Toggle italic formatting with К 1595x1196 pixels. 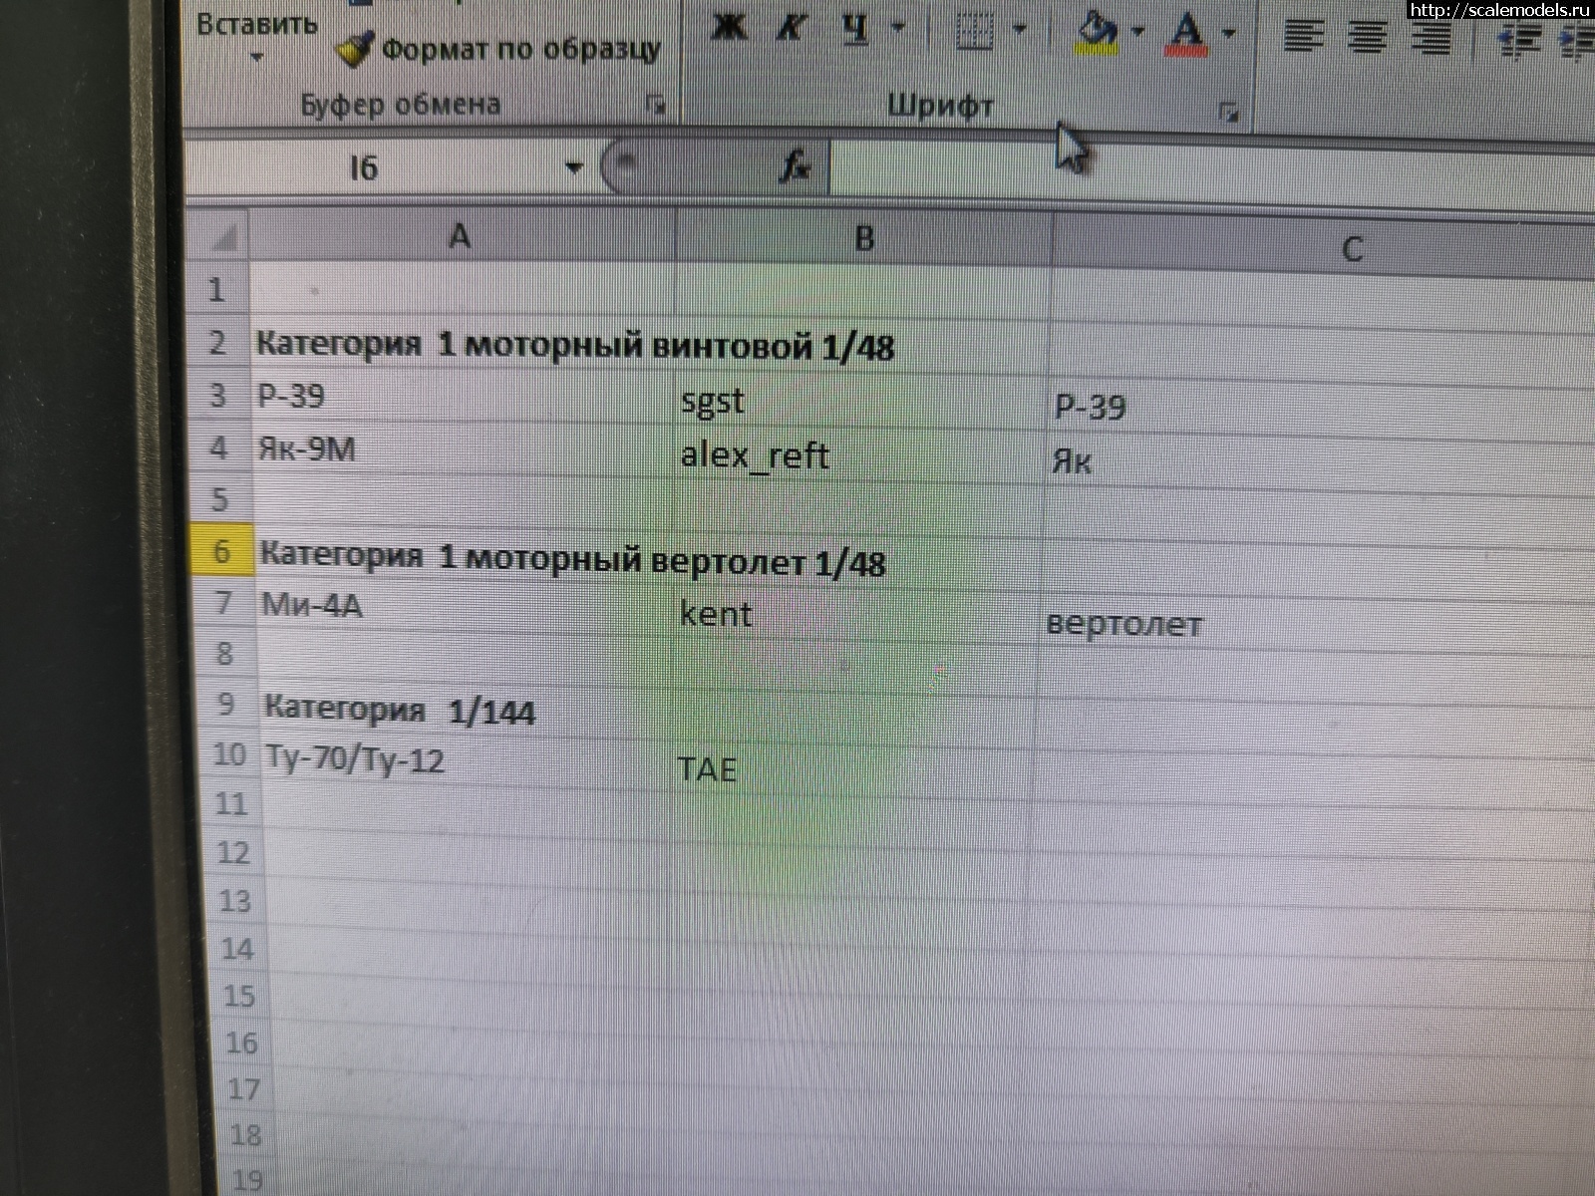pyautogui.click(x=791, y=28)
